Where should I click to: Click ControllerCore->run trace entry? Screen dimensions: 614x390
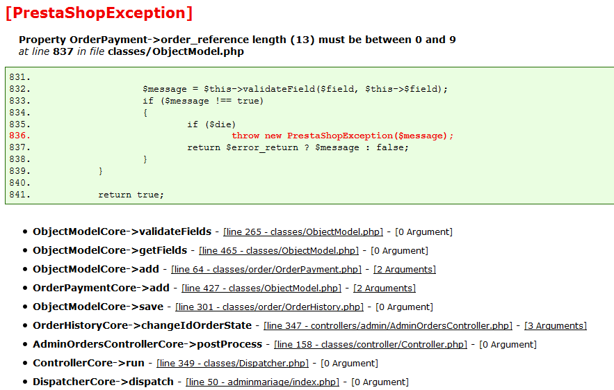pyautogui.click(x=88, y=364)
